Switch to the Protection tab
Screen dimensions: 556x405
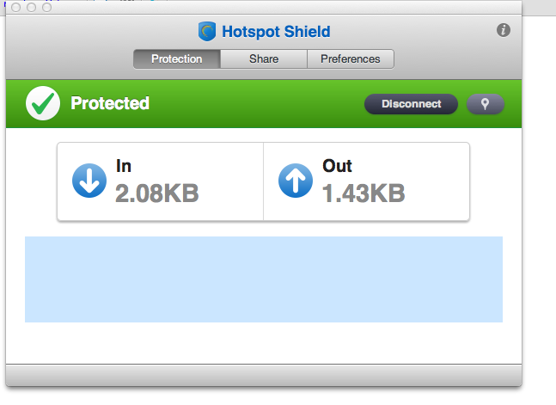point(176,59)
